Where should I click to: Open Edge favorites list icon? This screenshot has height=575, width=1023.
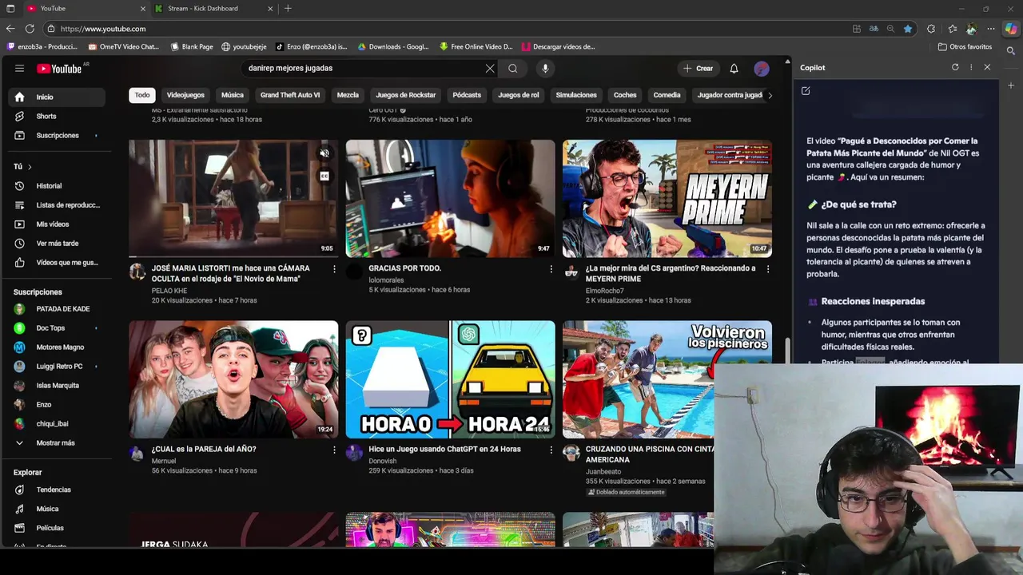click(x=953, y=29)
